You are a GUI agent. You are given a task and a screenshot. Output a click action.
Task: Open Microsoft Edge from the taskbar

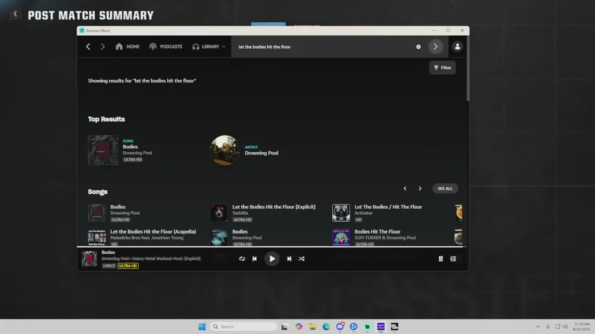pyautogui.click(x=326, y=327)
